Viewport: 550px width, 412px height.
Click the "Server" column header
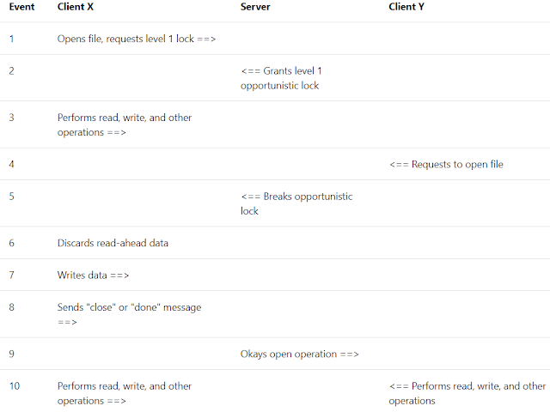click(257, 7)
